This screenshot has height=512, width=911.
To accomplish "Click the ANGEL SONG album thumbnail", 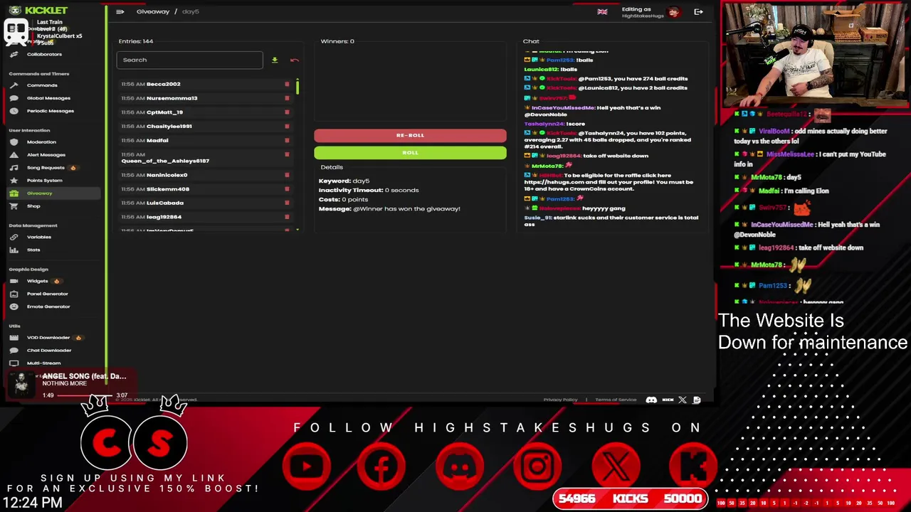I will pos(21,384).
